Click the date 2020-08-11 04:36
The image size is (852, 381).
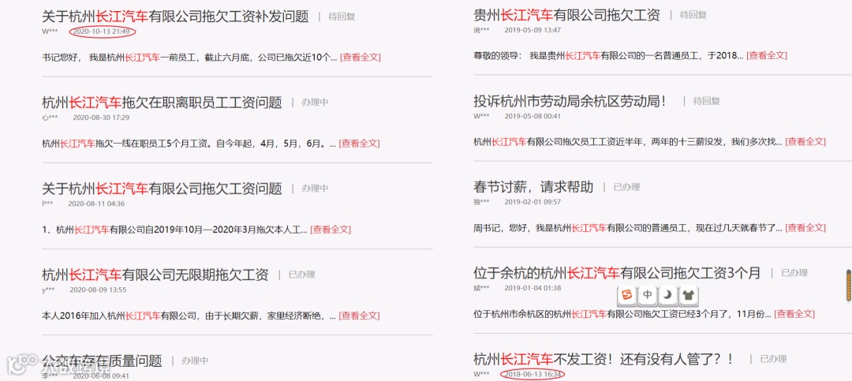coord(96,204)
